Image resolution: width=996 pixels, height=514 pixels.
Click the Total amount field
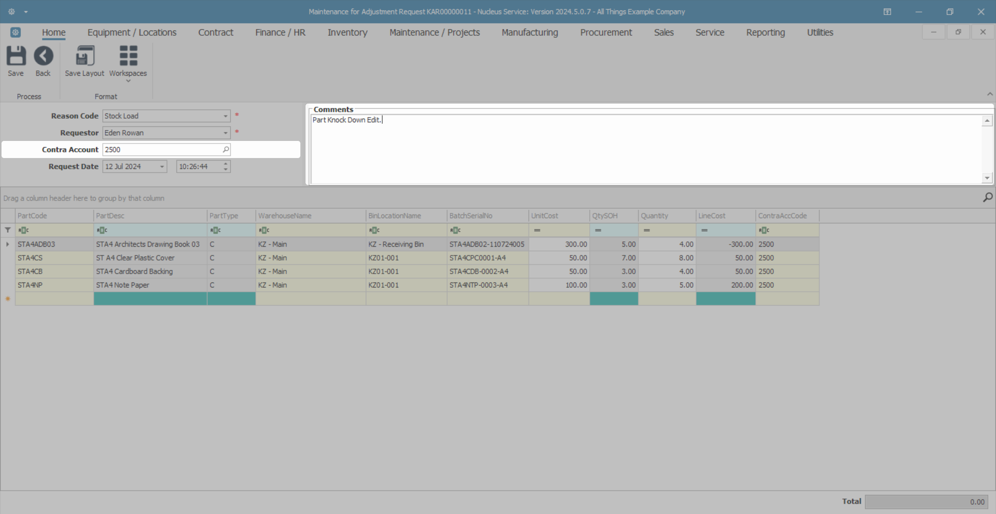pos(926,502)
